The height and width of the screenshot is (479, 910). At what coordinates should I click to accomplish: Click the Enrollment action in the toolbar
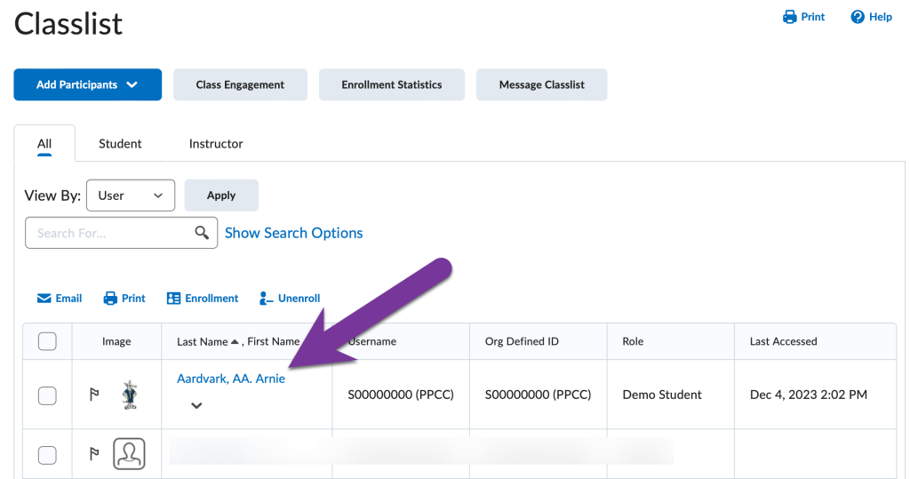(x=203, y=299)
